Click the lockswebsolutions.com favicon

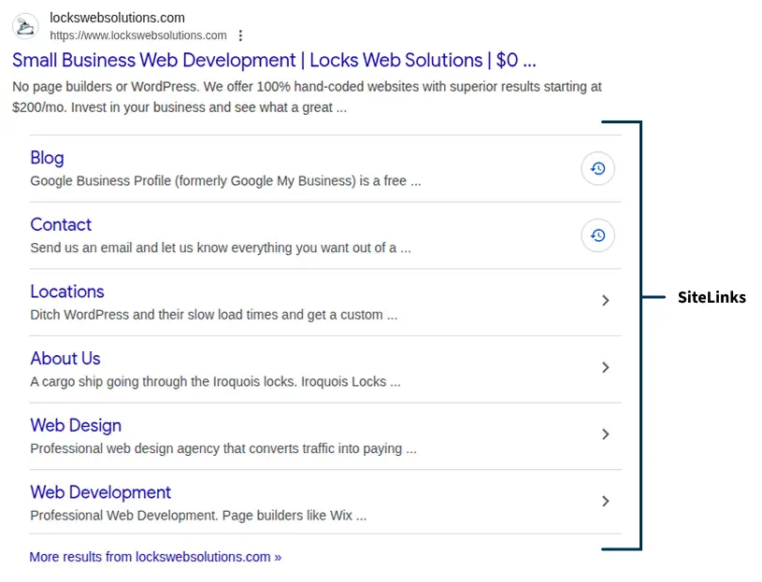click(x=24, y=26)
